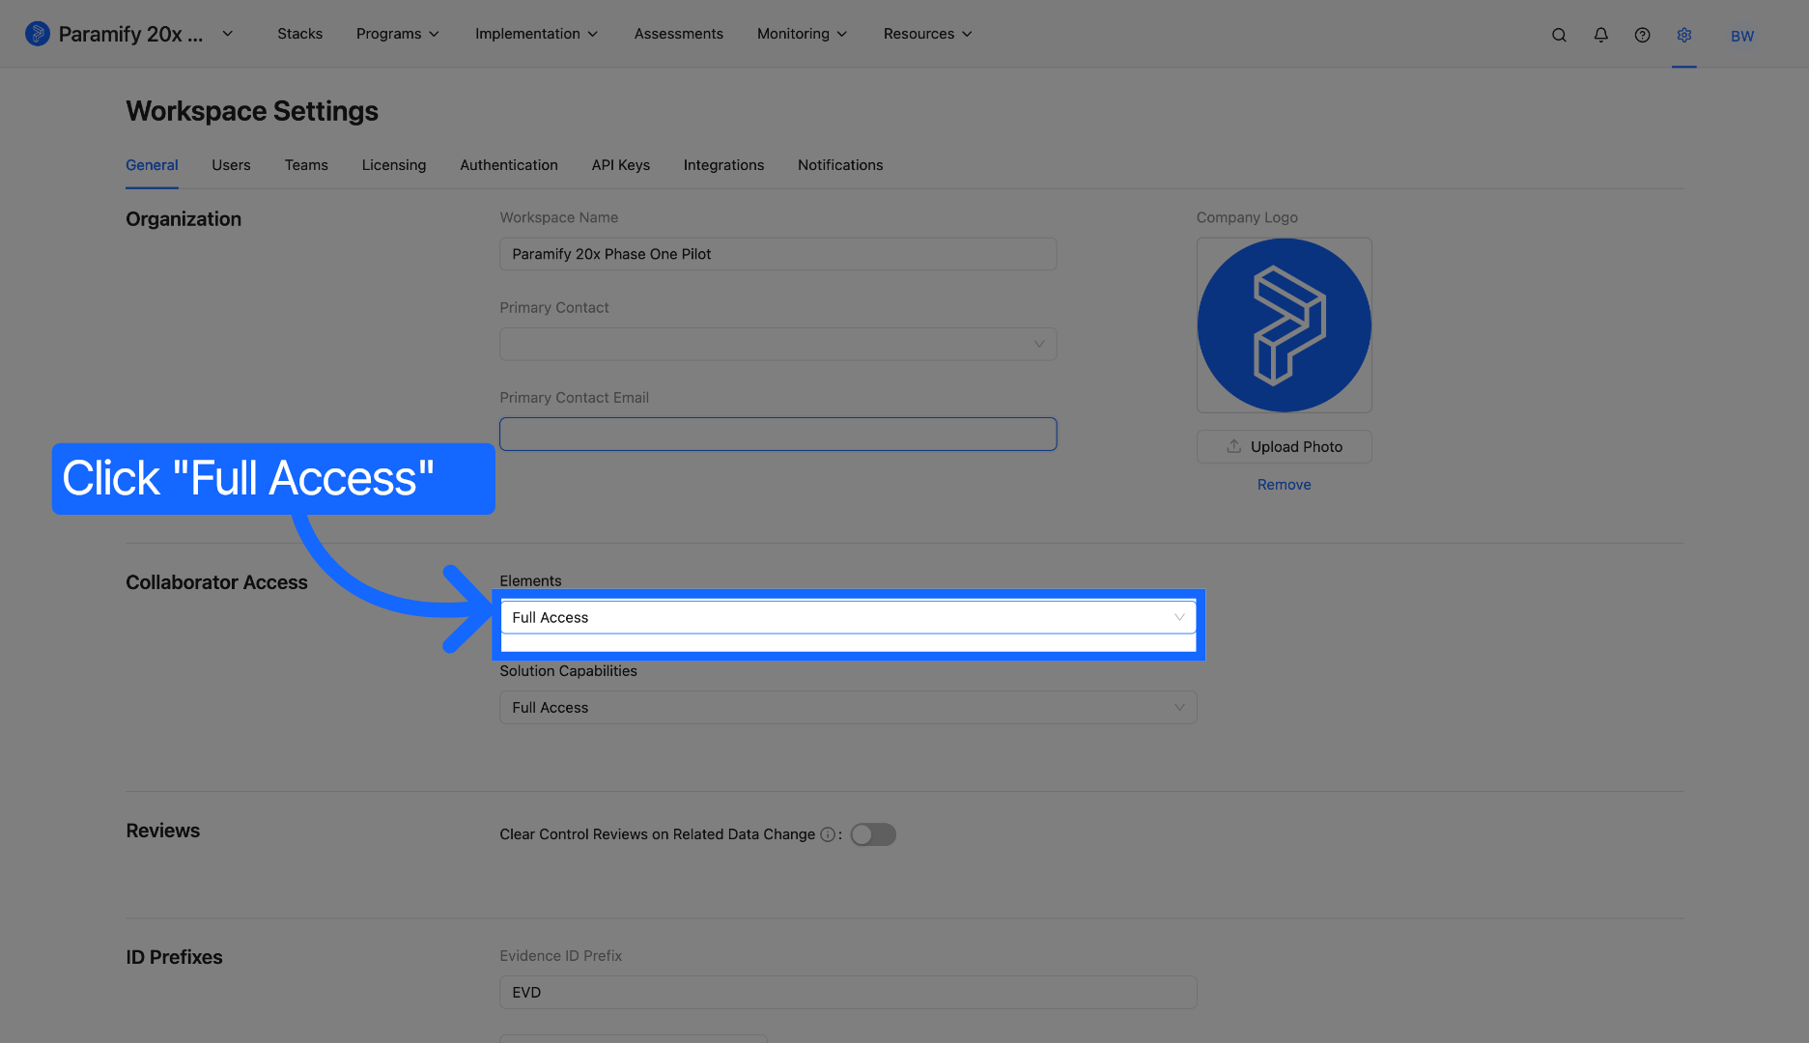This screenshot has height=1043, width=1809.
Task: Open the notifications bell icon
Action: [1600, 35]
